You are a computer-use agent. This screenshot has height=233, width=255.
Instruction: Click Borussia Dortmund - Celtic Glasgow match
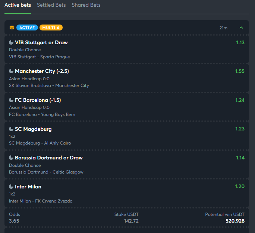(46, 172)
